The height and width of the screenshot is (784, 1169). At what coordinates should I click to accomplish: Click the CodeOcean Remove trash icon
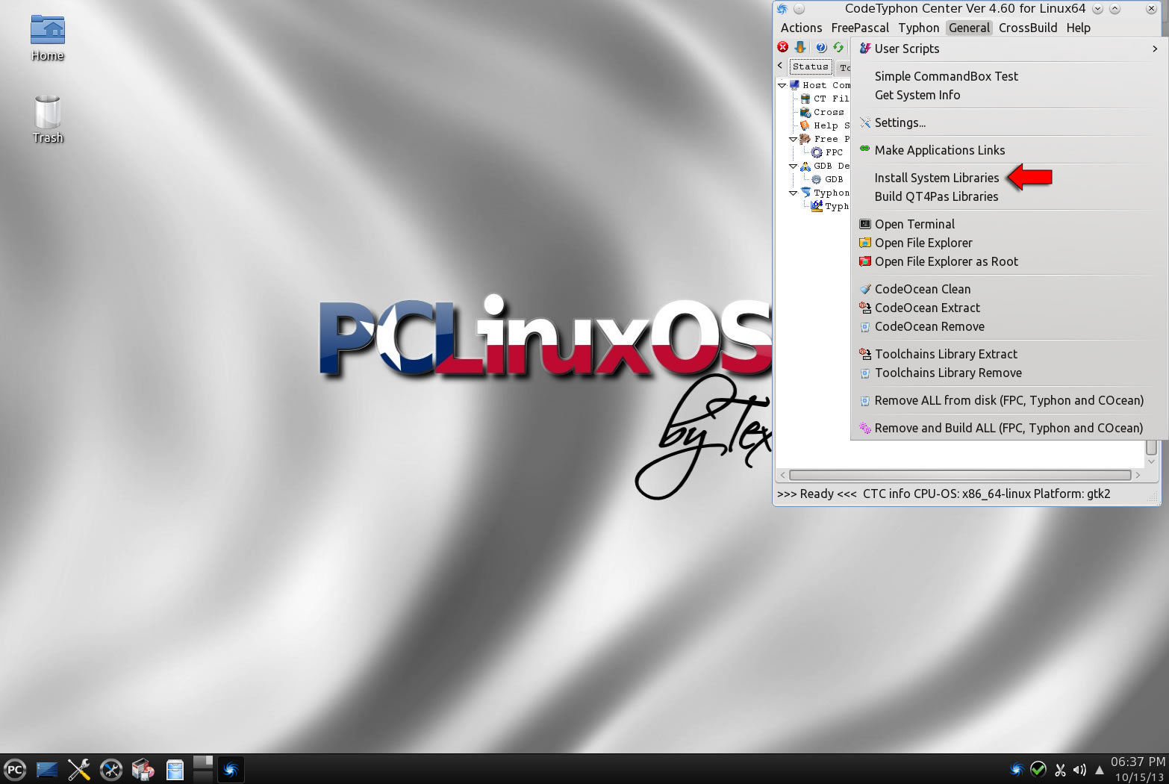865,326
